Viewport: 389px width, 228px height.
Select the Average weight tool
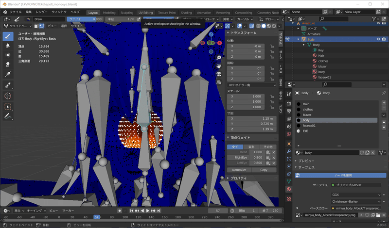coord(8,55)
